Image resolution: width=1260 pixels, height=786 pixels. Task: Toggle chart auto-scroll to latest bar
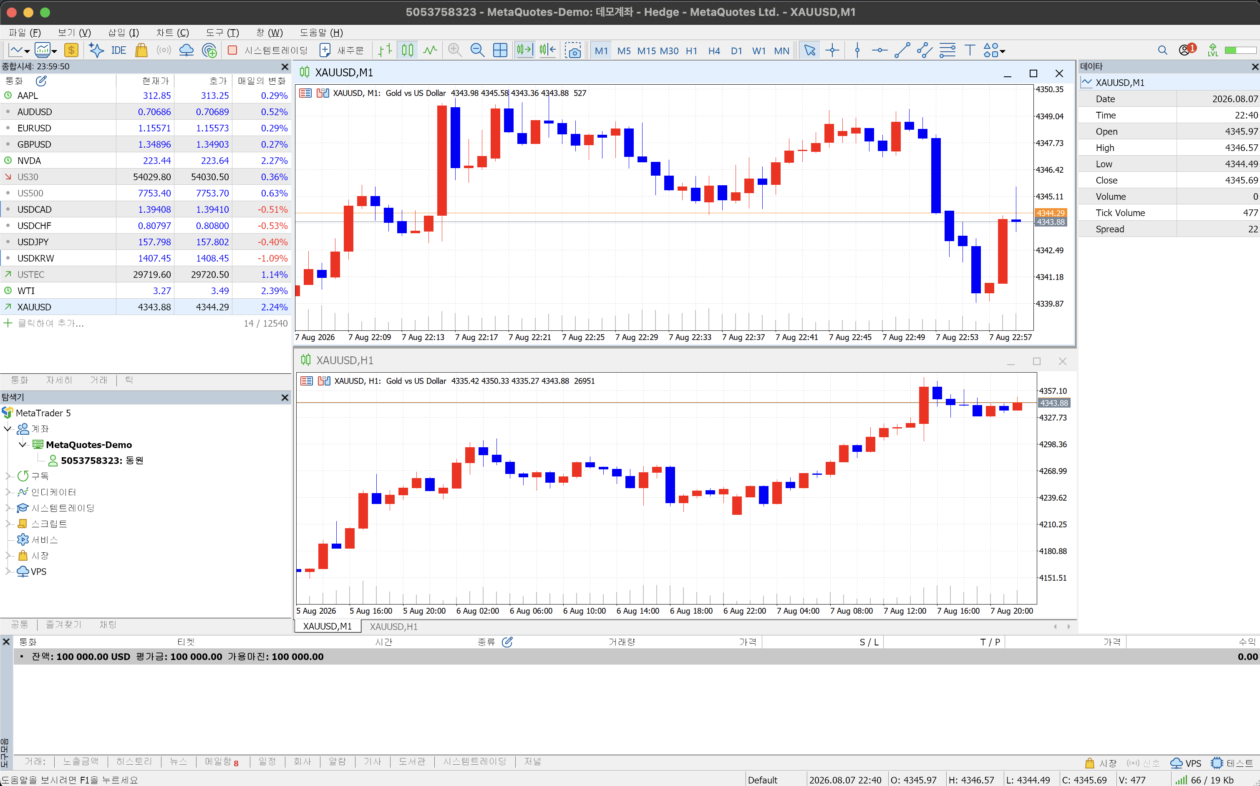pos(524,50)
